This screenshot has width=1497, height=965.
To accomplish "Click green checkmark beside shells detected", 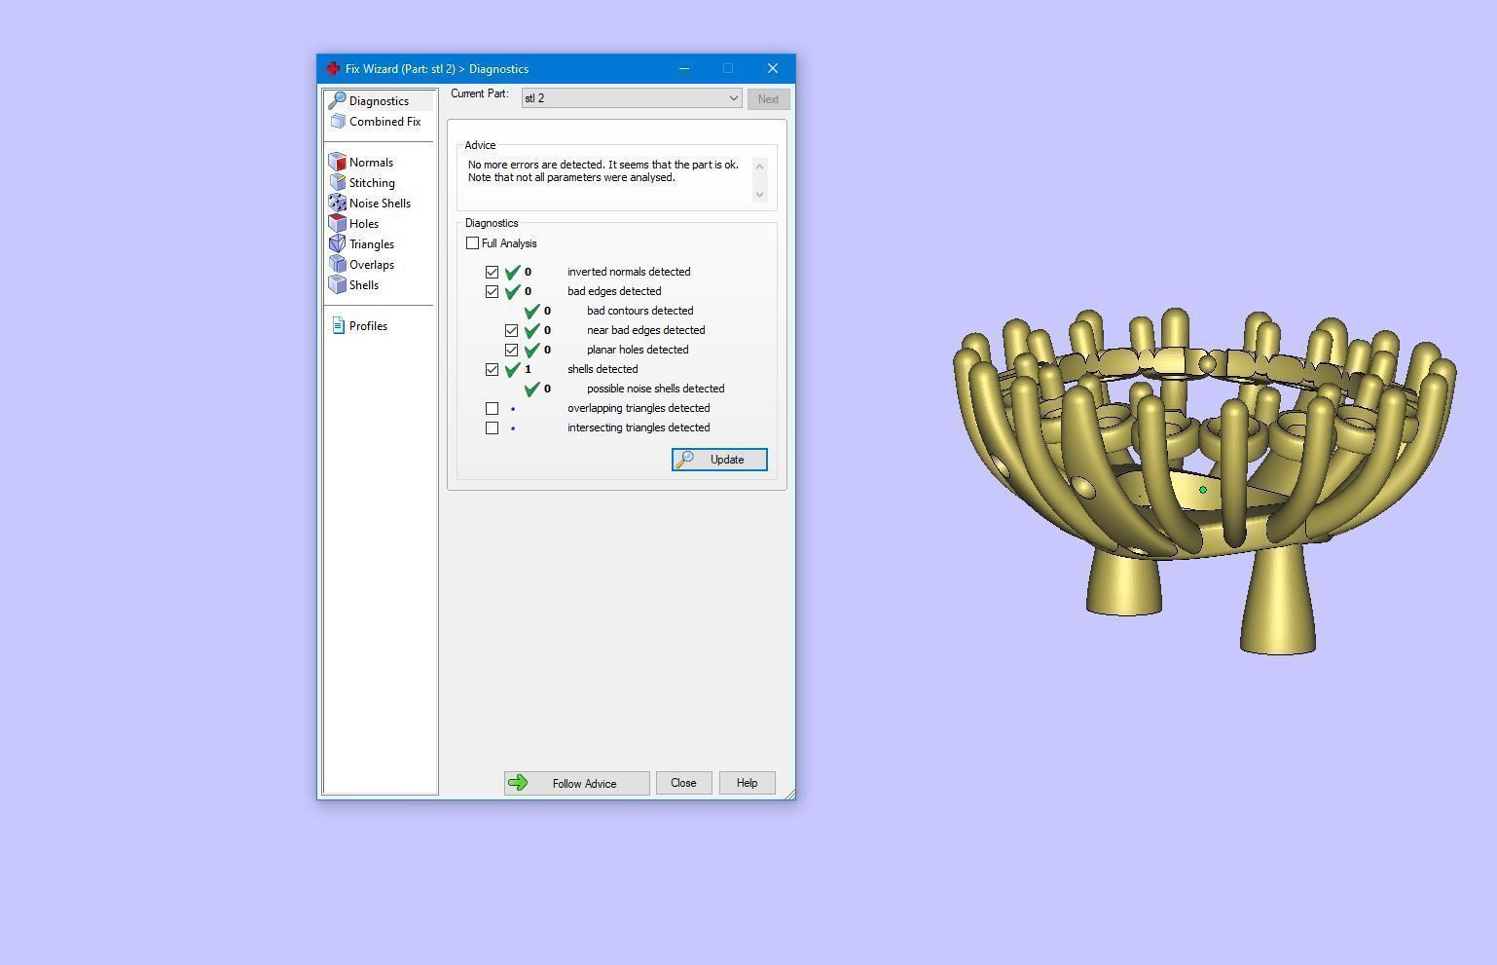I will 513,370.
